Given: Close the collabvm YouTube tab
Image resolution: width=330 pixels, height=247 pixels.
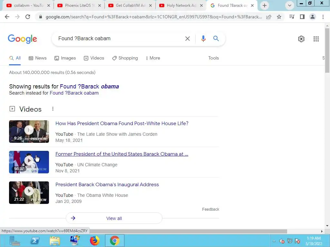Looking at the screenshot, I should pyautogui.click(x=49, y=5).
